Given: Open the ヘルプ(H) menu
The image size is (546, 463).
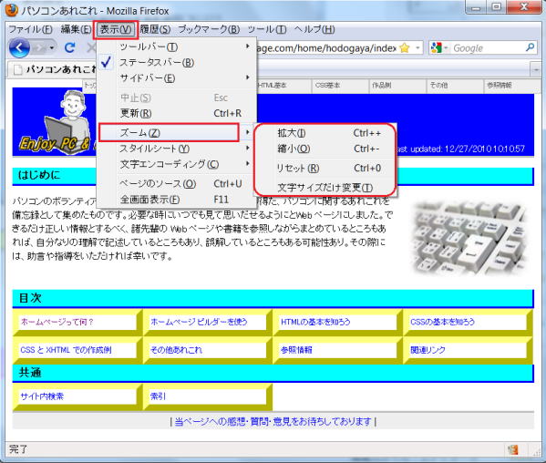Looking at the screenshot, I should pyautogui.click(x=314, y=29).
